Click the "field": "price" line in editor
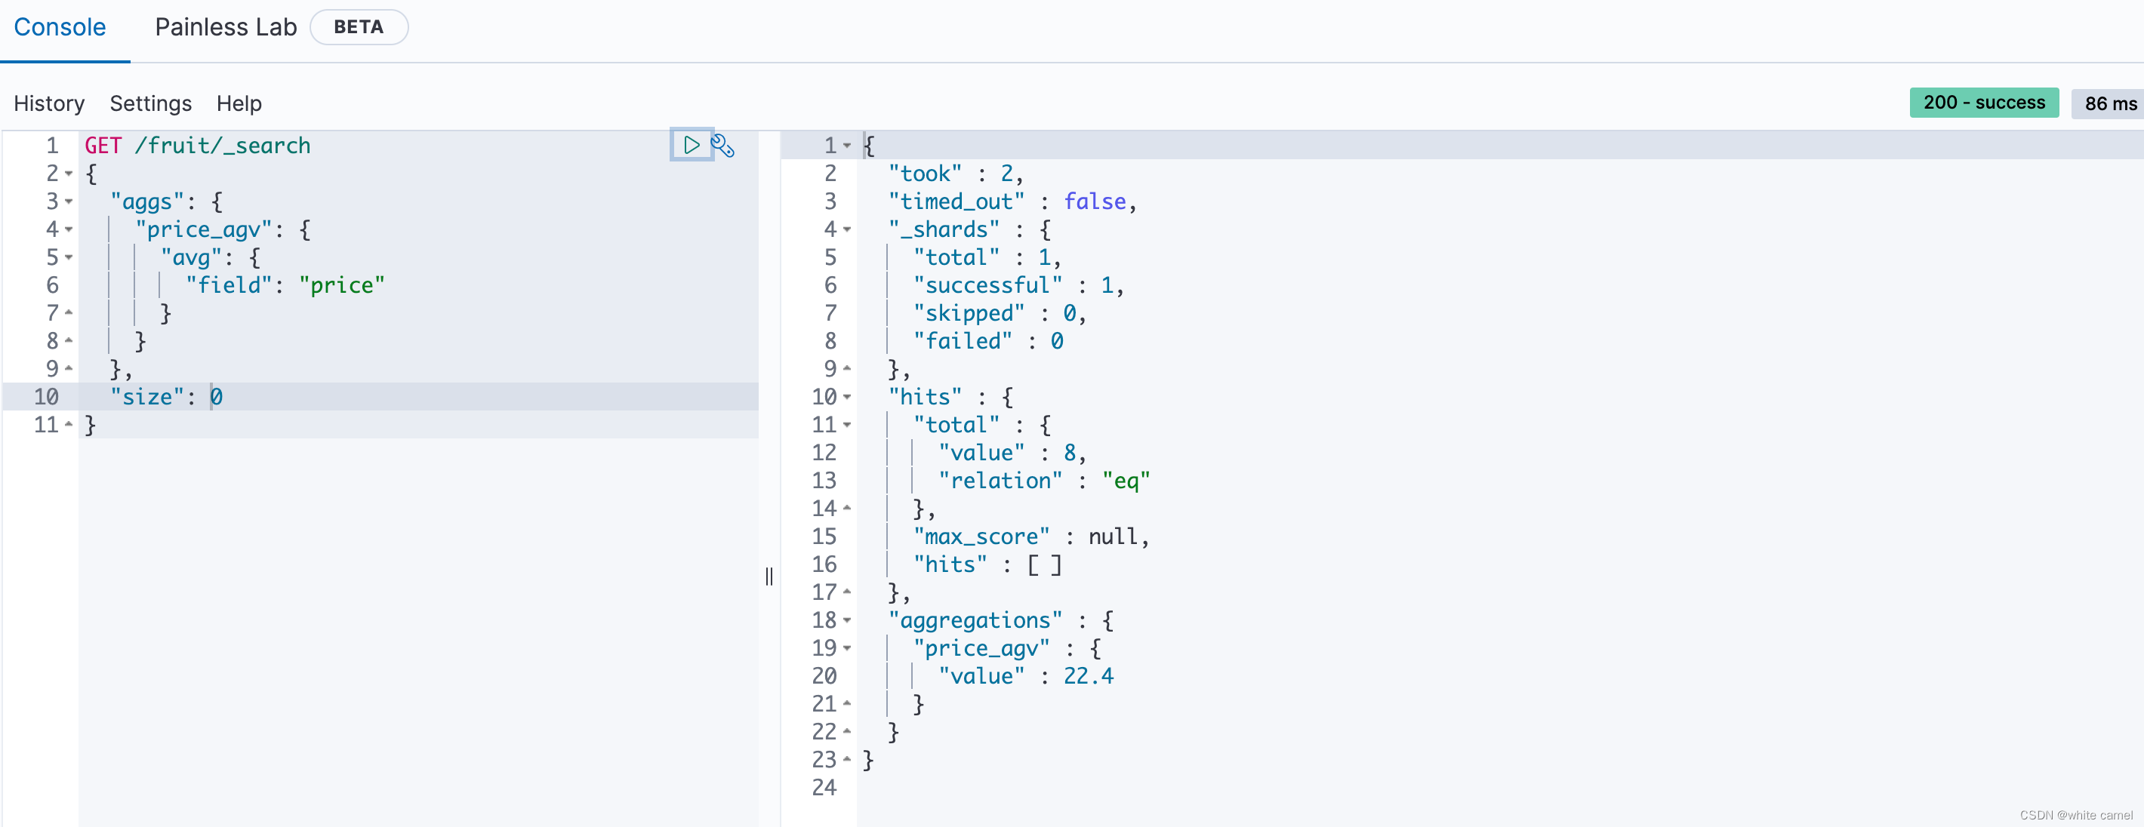2144x827 pixels. pos(285,285)
